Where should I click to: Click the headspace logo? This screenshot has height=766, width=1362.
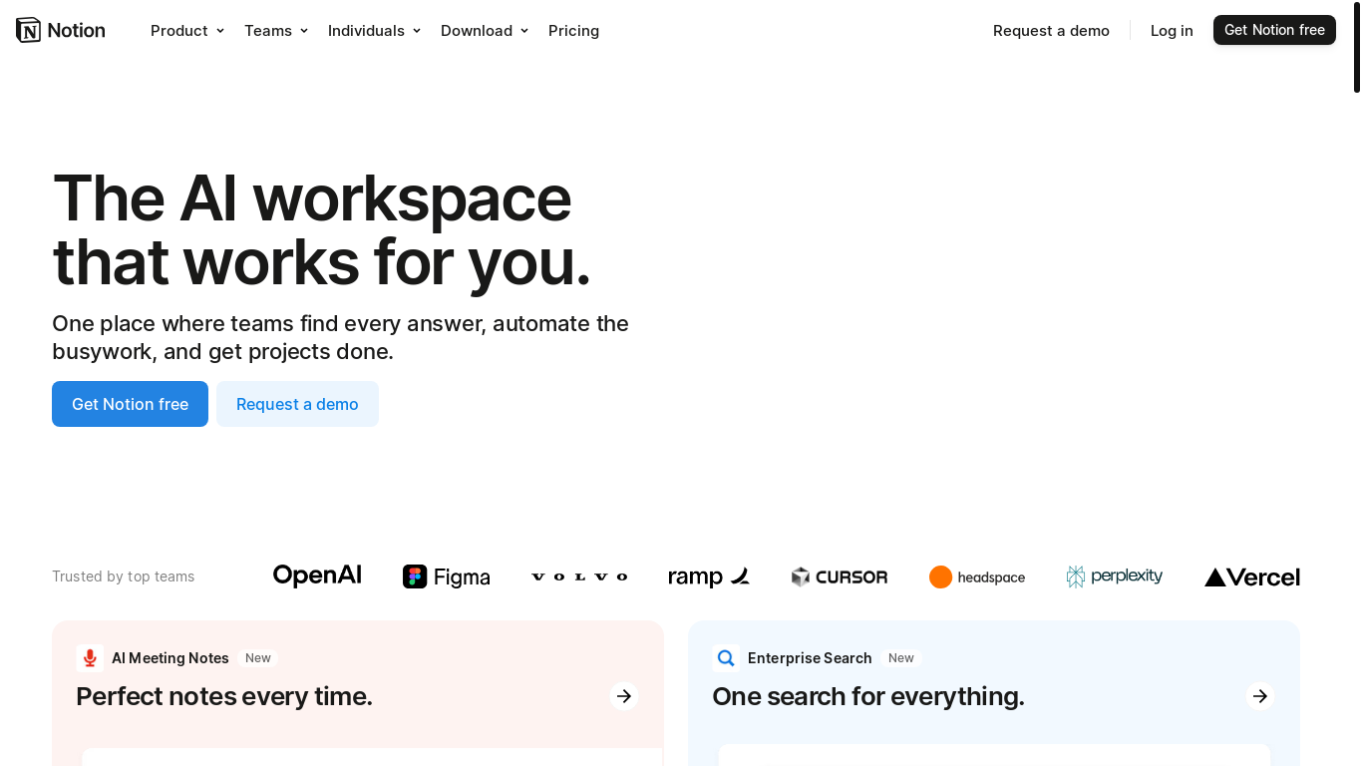pyautogui.click(x=977, y=576)
